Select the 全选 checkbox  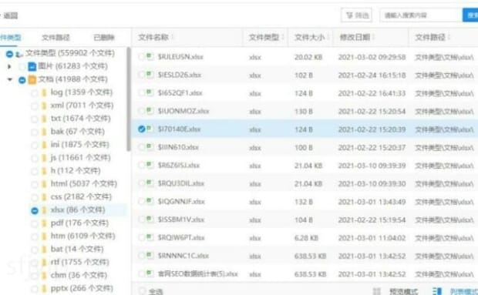tap(142, 291)
